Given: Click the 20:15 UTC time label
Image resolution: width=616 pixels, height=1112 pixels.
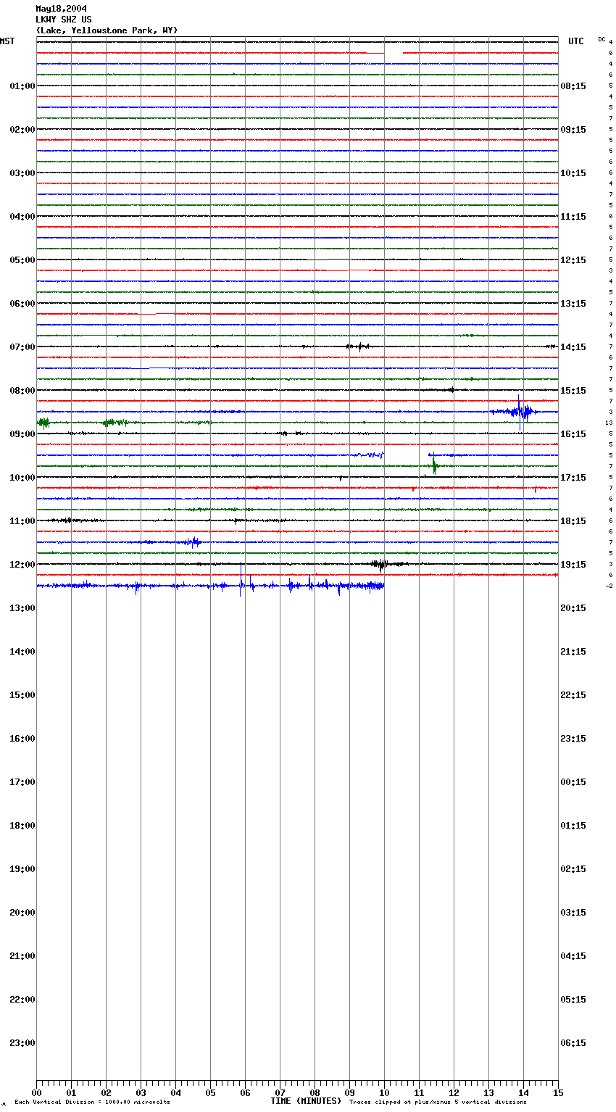Looking at the screenshot, I should coord(573,608).
